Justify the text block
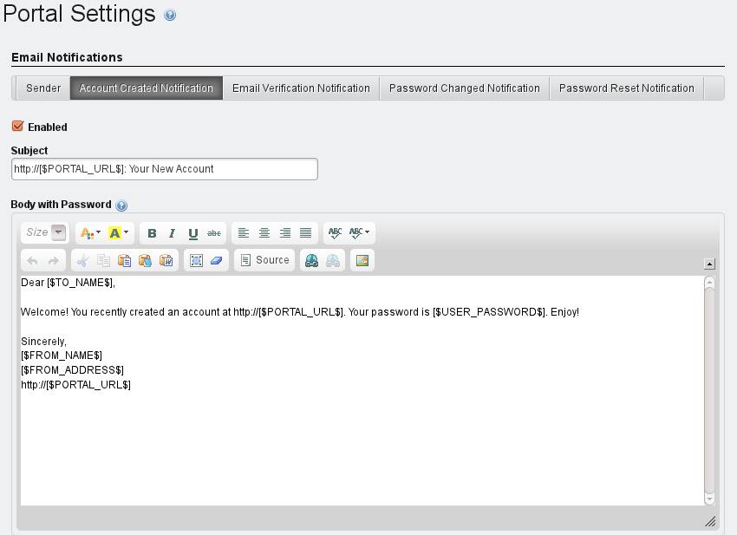The image size is (737, 535). click(x=305, y=232)
